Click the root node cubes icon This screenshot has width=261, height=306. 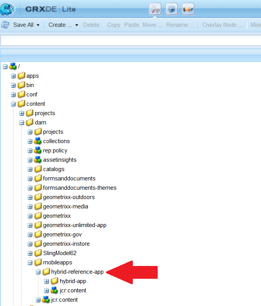pos(13,66)
